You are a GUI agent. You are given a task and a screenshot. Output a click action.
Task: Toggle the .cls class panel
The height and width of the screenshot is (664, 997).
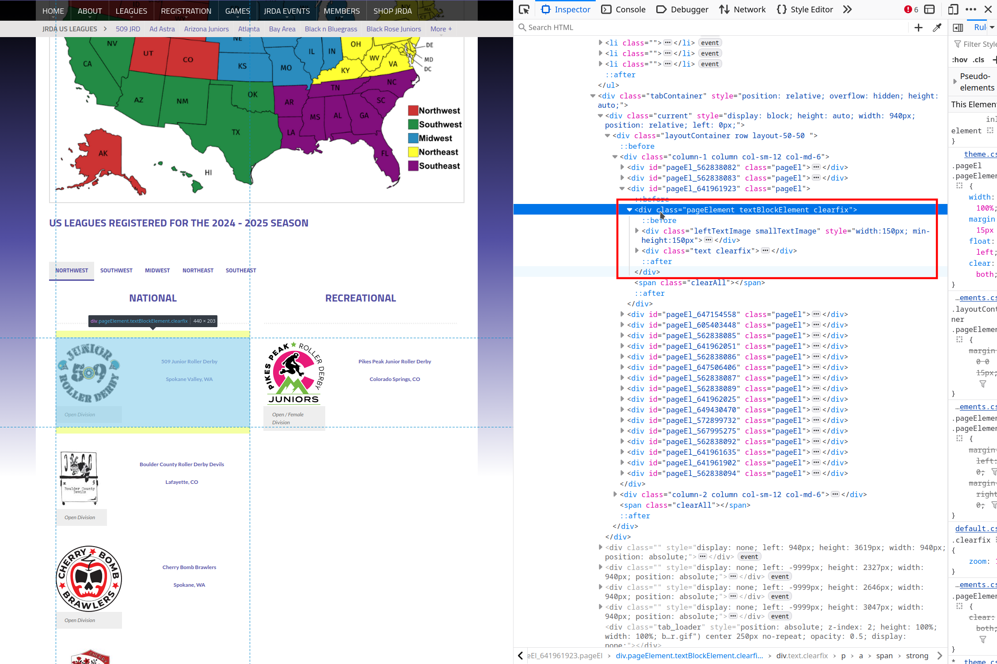click(x=978, y=60)
